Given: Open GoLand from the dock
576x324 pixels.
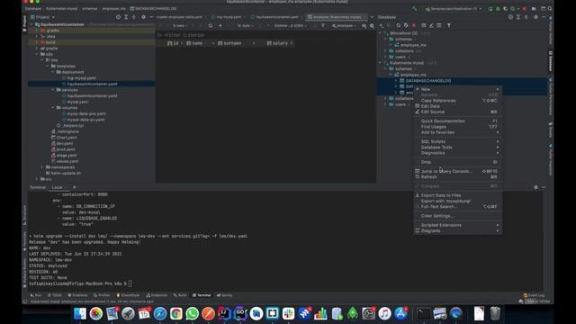Looking at the screenshot, I should pos(240,313).
